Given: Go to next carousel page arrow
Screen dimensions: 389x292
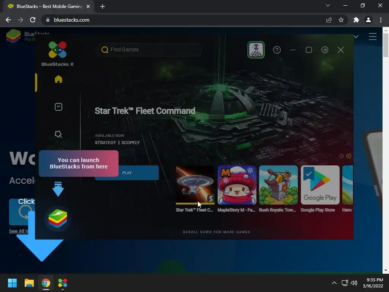Looking at the screenshot, I should 349,156.
